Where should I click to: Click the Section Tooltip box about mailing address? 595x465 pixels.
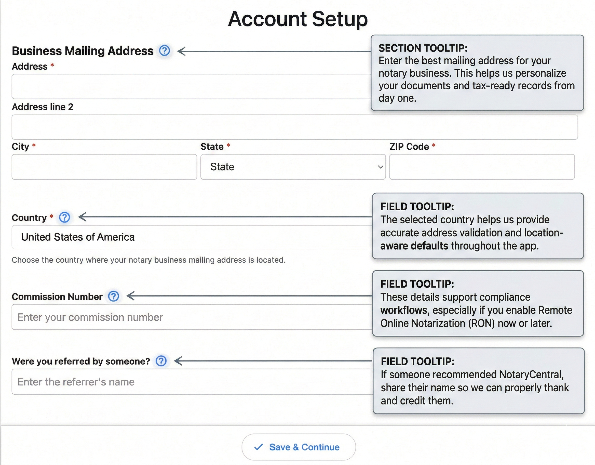(477, 73)
